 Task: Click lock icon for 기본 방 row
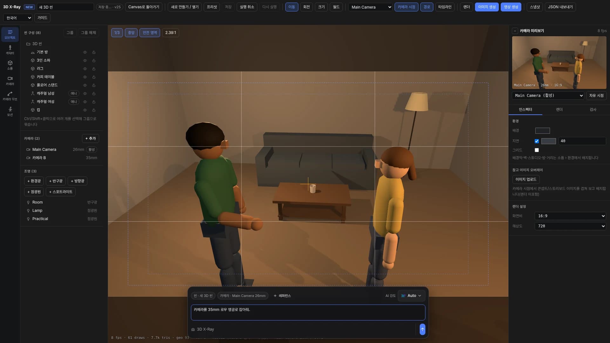(x=94, y=52)
